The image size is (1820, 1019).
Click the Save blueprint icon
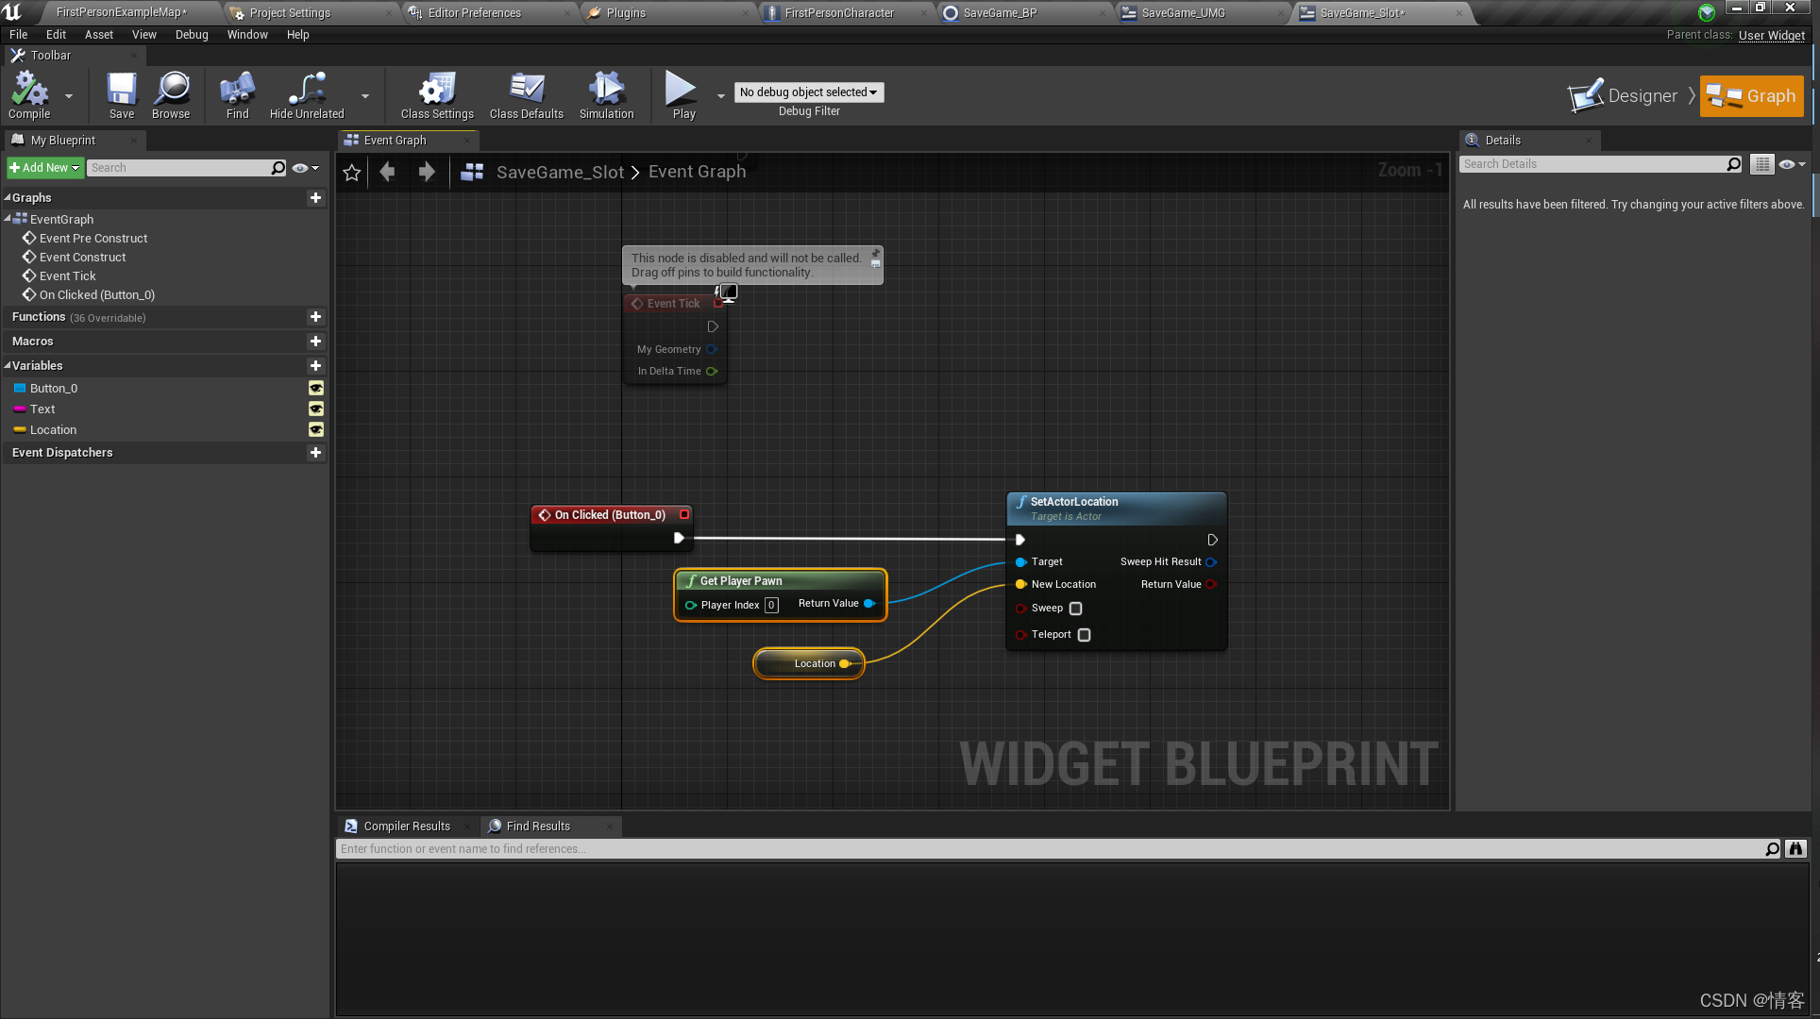pyautogui.click(x=121, y=92)
